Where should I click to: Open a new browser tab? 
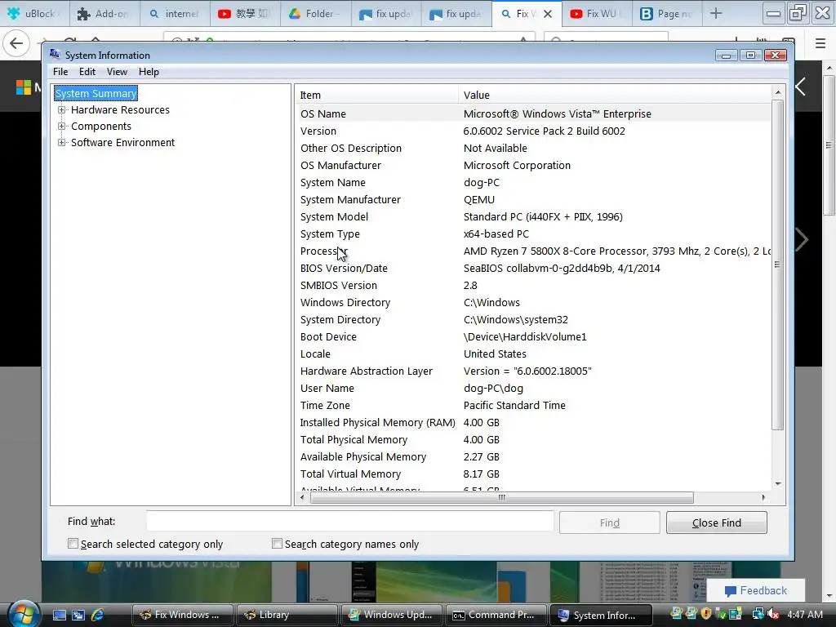pyautogui.click(x=716, y=13)
